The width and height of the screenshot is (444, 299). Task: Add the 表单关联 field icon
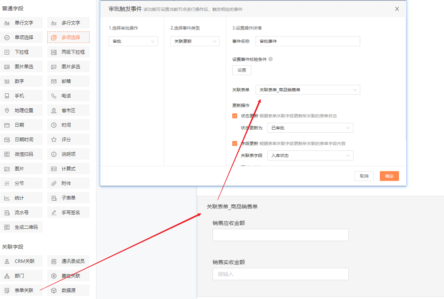[x=7, y=291]
